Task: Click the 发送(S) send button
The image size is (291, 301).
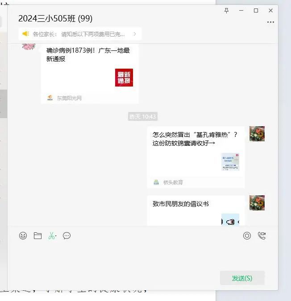Action: 242,278
